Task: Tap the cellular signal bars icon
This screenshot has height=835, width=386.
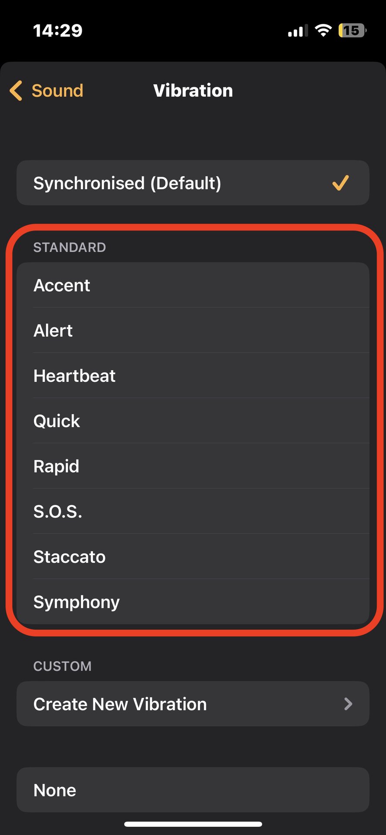Action: (x=298, y=31)
